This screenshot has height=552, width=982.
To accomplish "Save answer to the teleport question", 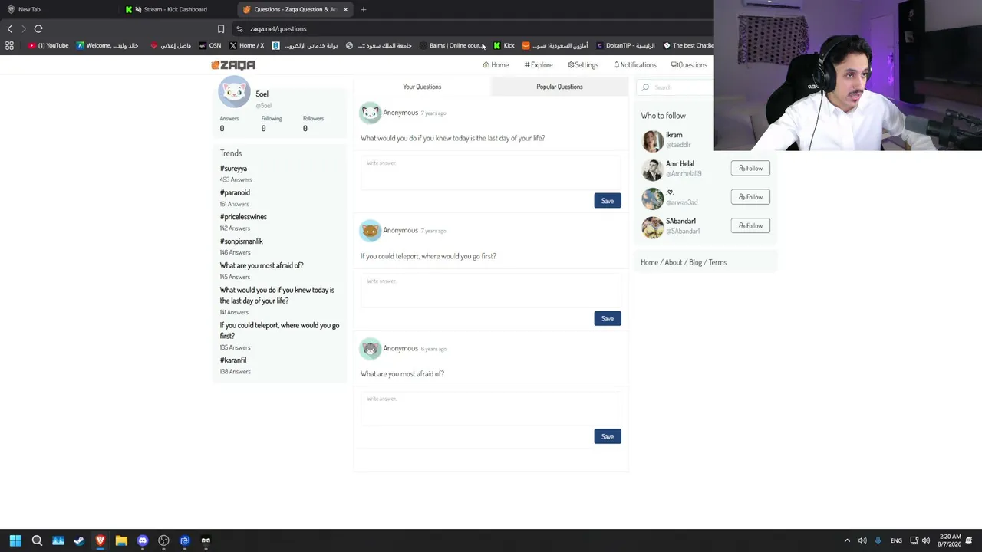I will (x=608, y=319).
